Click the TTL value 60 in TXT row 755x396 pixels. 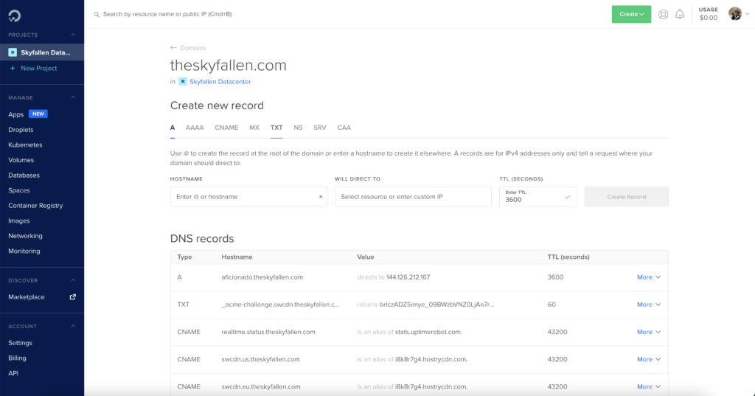[552, 305]
